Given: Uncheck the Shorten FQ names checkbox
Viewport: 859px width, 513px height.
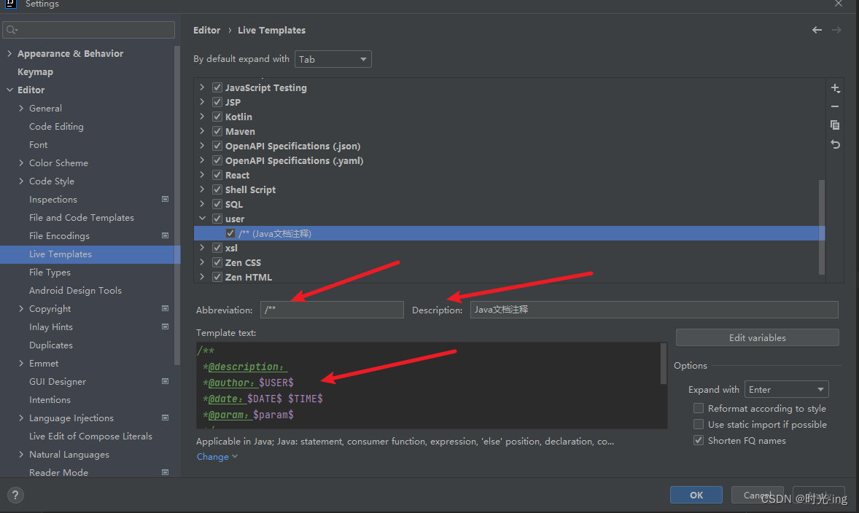Looking at the screenshot, I should tap(699, 440).
